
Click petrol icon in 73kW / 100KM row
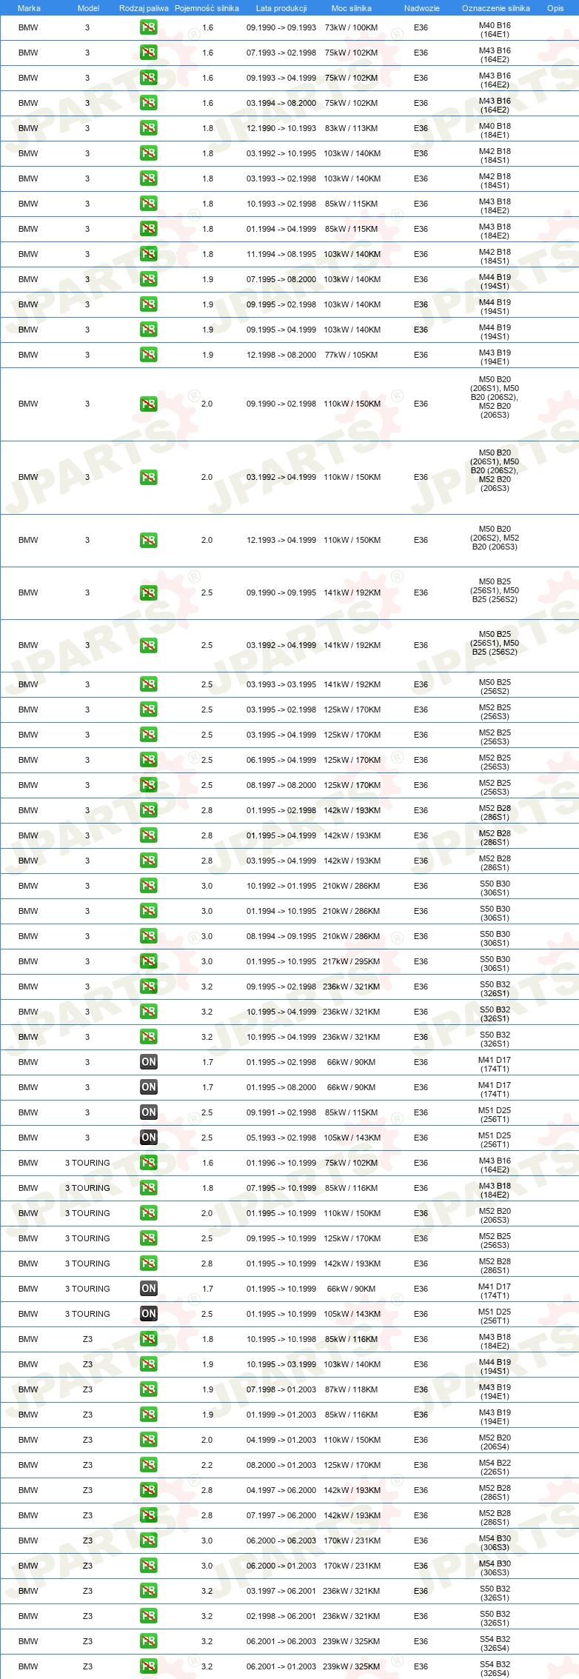click(148, 27)
